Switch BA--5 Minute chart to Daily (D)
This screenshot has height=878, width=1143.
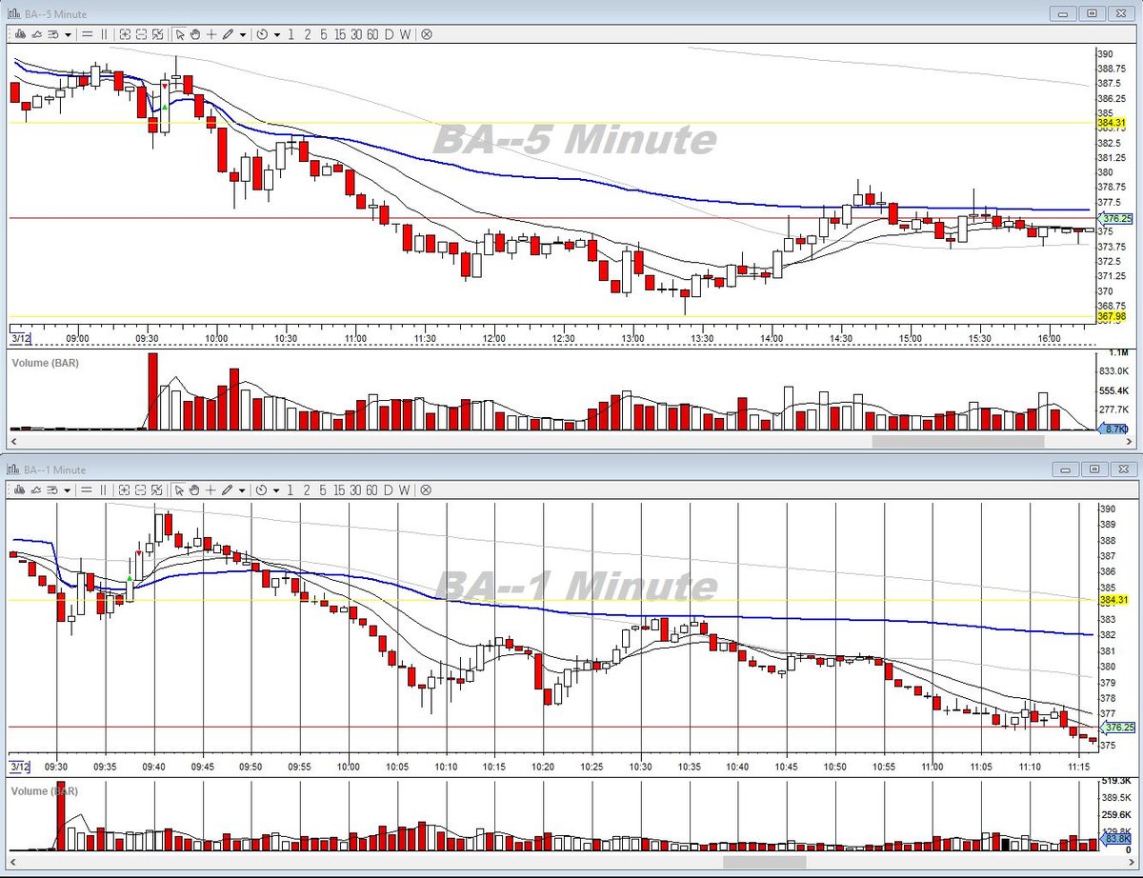pyautogui.click(x=389, y=34)
